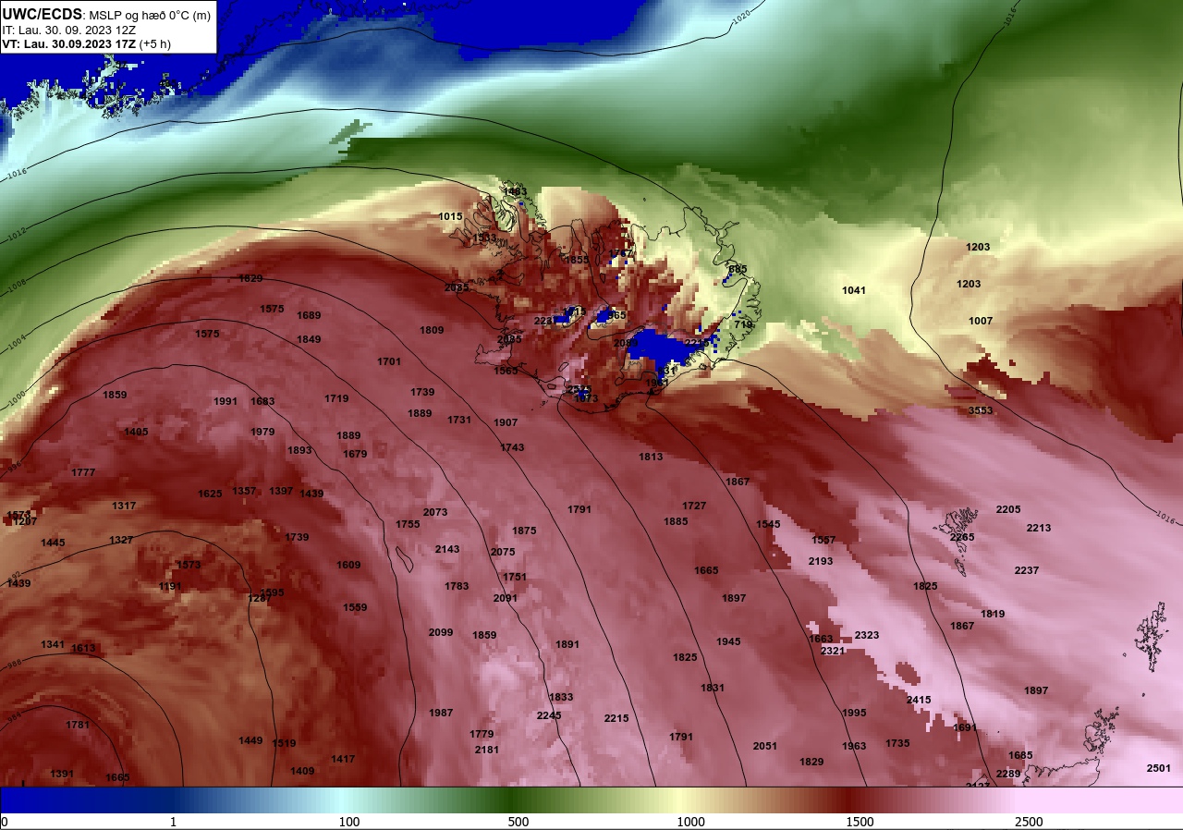The height and width of the screenshot is (830, 1183).
Task: Click the map value "3553"
Action: pyautogui.click(x=981, y=410)
